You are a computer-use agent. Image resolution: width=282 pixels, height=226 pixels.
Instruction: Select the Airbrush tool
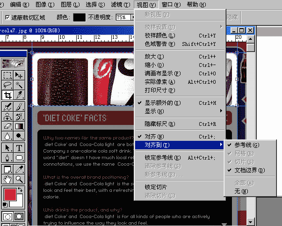point(7,107)
